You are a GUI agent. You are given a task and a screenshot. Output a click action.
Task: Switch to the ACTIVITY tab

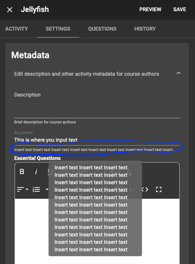click(x=17, y=29)
